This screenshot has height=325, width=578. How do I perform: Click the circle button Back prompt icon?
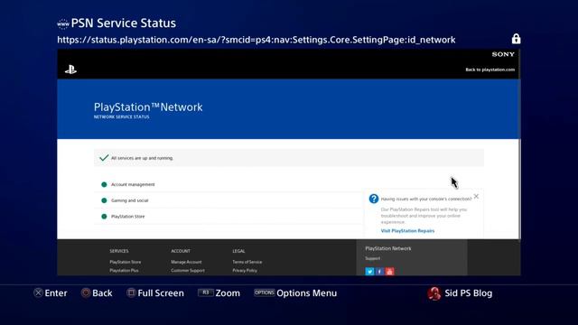point(86,292)
